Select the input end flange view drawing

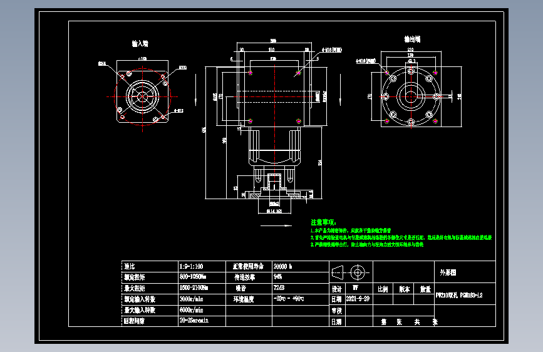(x=142, y=96)
